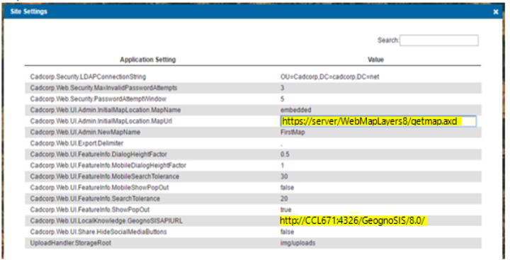Click the MobileDialogHeightFactor value 1

click(283, 165)
